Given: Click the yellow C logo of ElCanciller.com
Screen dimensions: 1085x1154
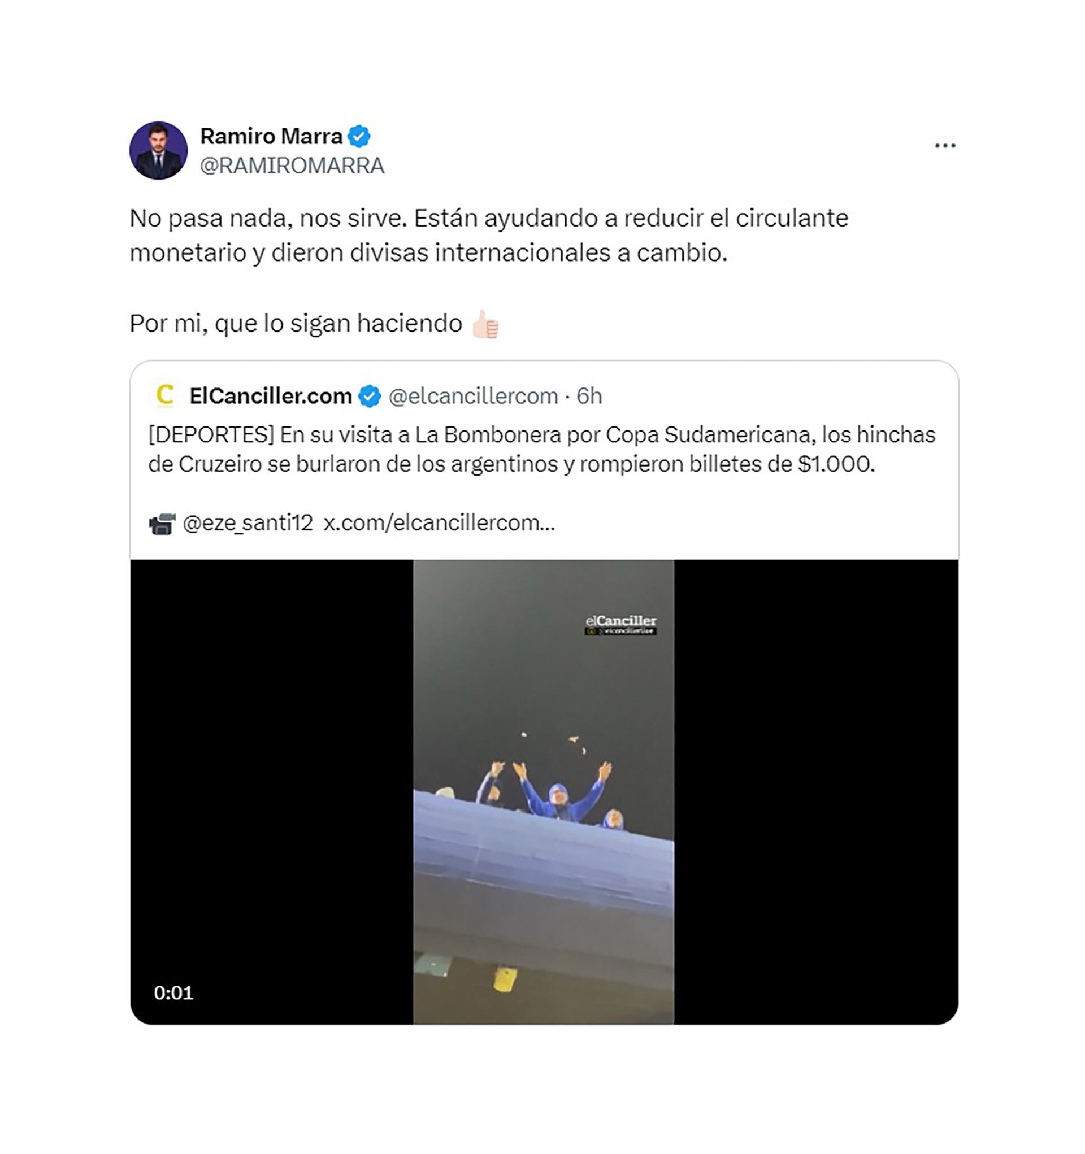Looking at the screenshot, I should coord(165,395).
